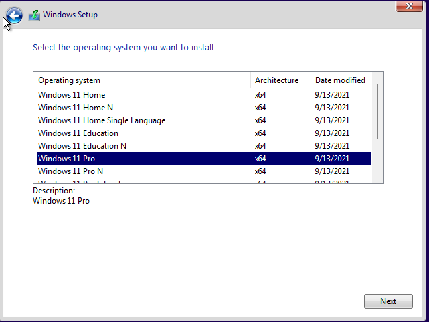
Task: Select Windows 11 Home Single Language
Action: pyautogui.click(x=102, y=120)
